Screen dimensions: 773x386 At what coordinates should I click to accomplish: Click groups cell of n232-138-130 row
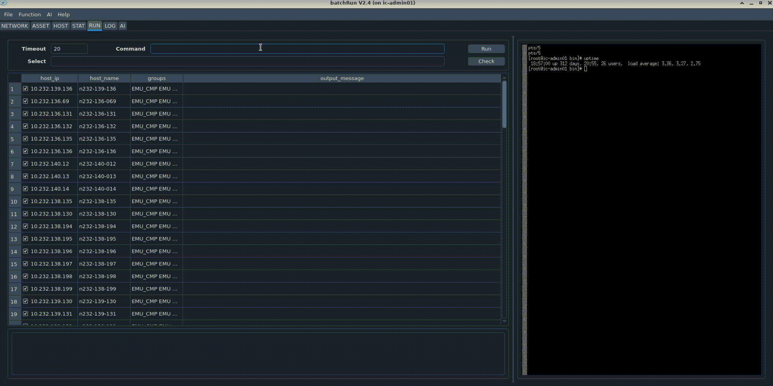156,214
